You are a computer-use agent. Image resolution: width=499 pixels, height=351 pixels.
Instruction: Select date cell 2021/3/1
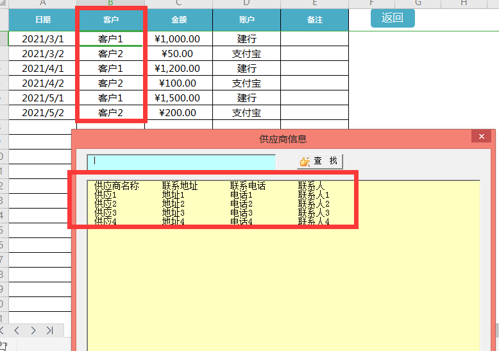tap(42, 39)
